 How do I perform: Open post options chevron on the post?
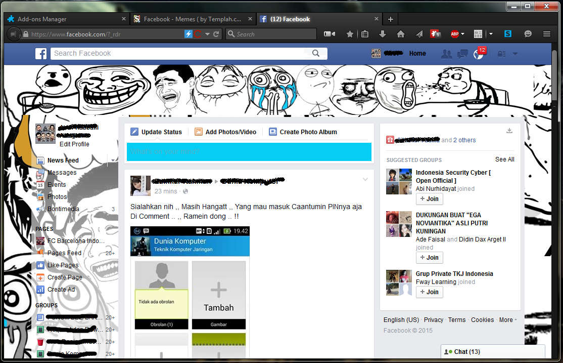point(365,179)
